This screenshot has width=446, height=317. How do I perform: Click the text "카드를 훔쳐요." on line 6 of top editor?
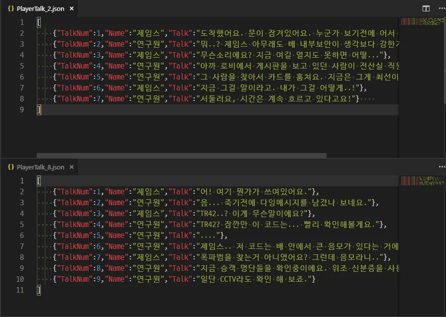[x=296, y=77]
